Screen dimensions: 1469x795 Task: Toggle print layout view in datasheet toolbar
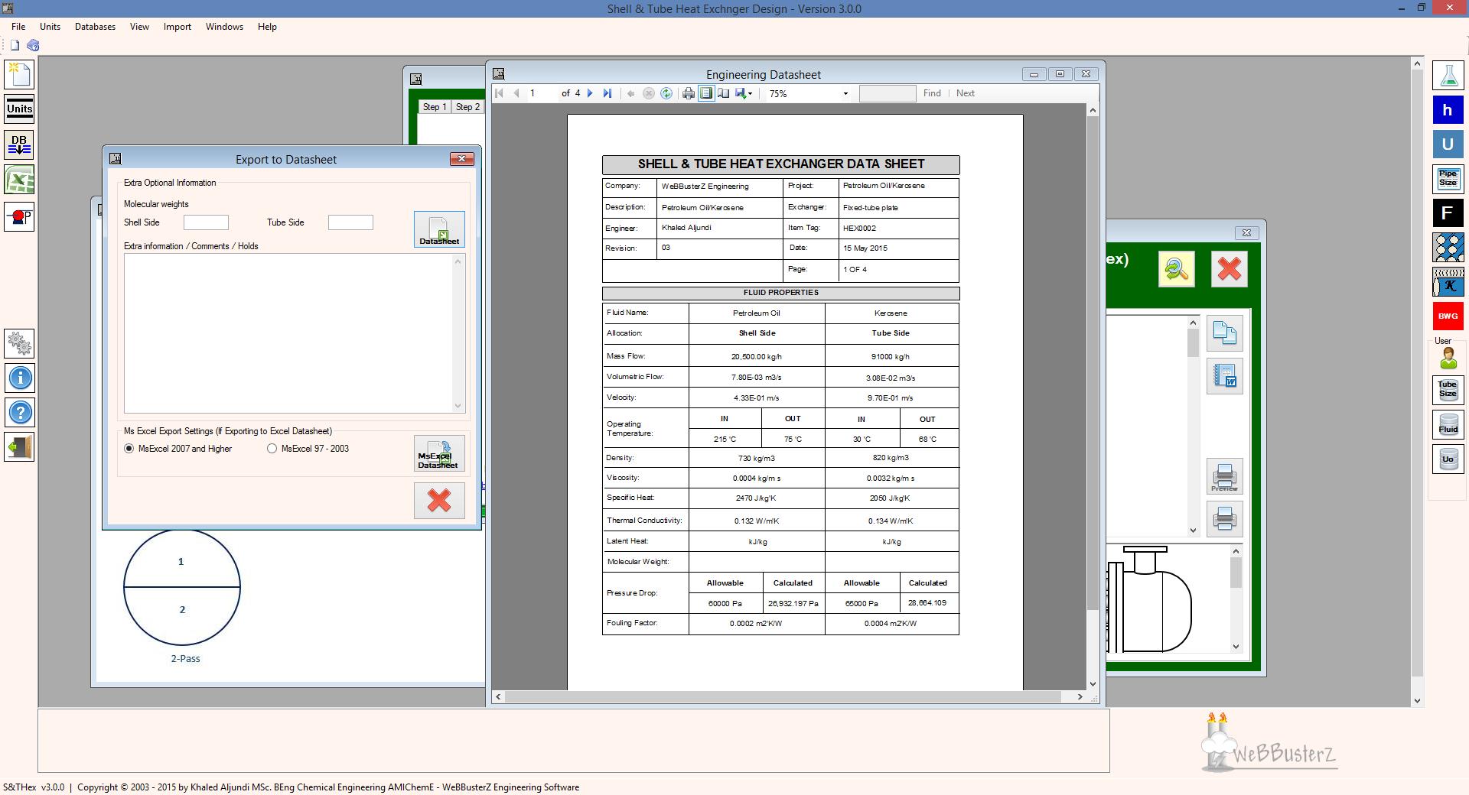[706, 93]
